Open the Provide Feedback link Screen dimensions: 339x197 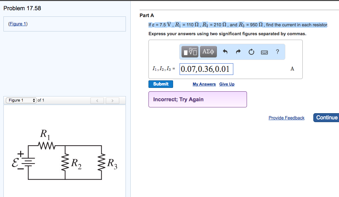[x=286, y=118]
